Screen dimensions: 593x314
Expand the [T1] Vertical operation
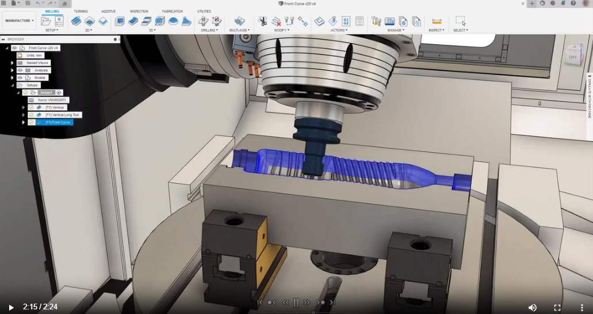click(24, 107)
